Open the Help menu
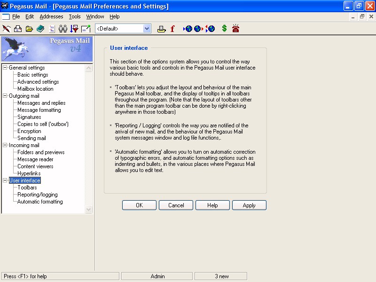 click(x=115, y=16)
